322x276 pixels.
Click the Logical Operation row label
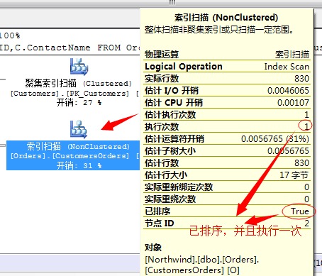(x=184, y=67)
